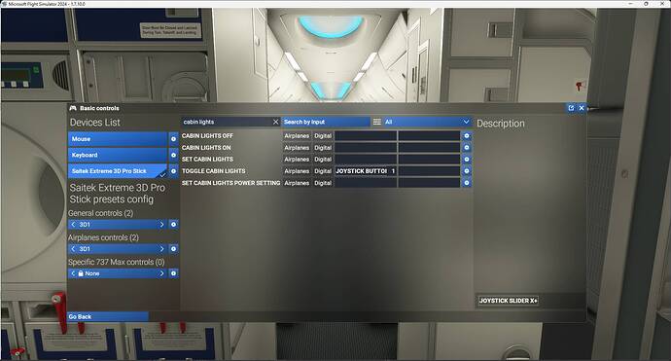Next preset arrow for Specific 737 Max controls
Viewport: 671px width, 361px height.
[x=161, y=273]
